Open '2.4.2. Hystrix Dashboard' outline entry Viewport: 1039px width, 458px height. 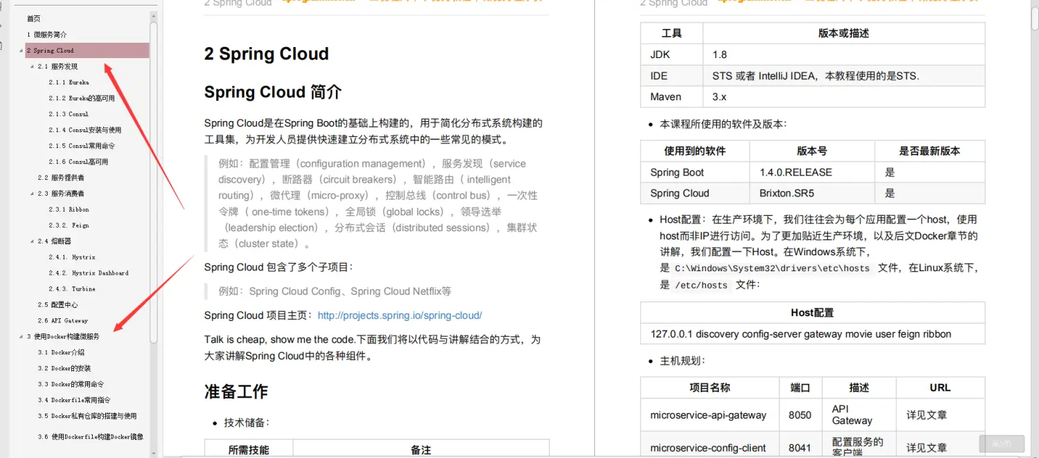[x=89, y=273]
